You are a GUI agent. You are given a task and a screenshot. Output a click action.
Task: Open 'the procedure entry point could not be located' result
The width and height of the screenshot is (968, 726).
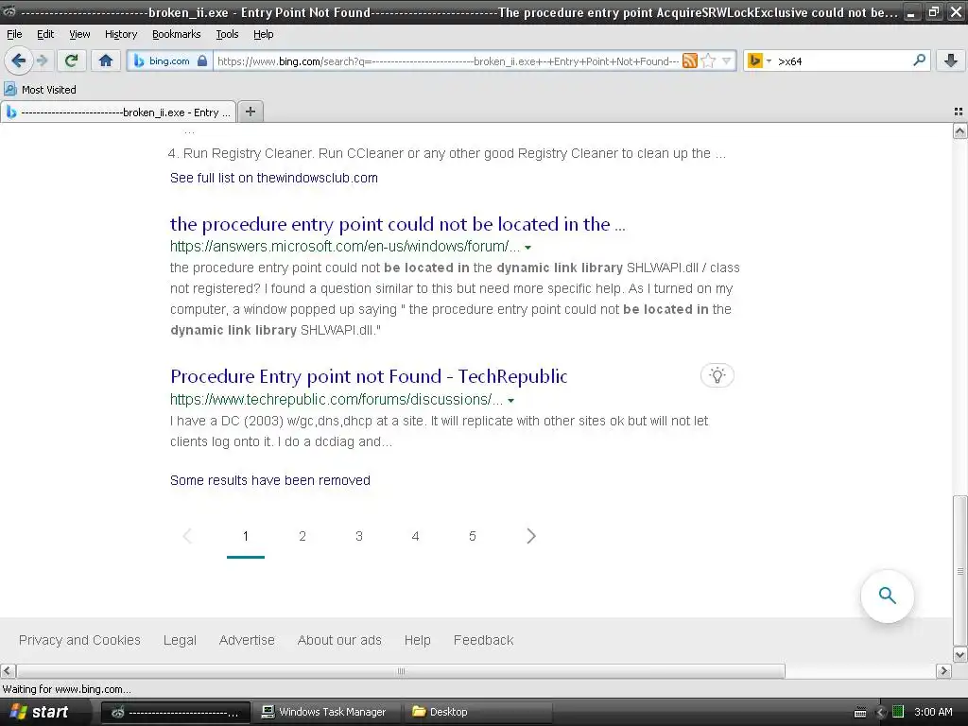click(398, 224)
